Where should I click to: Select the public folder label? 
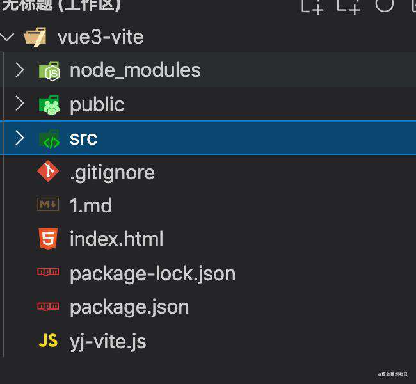click(97, 105)
